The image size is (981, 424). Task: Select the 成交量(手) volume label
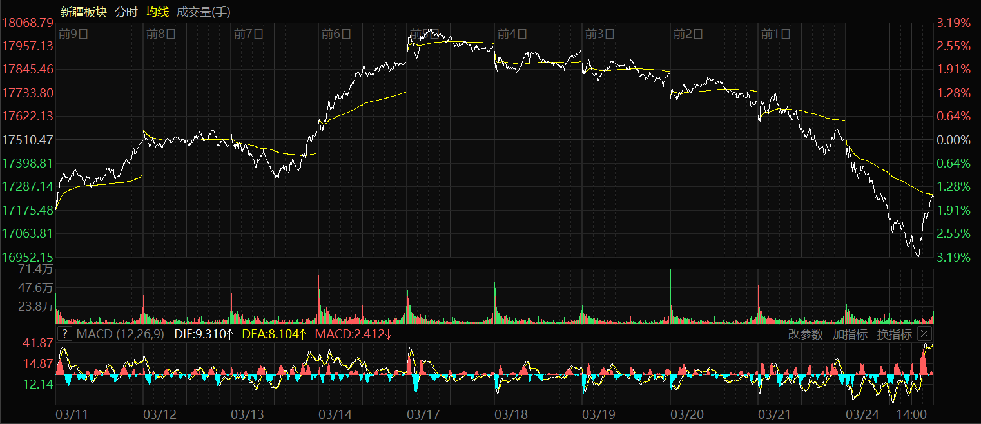click(203, 12)
